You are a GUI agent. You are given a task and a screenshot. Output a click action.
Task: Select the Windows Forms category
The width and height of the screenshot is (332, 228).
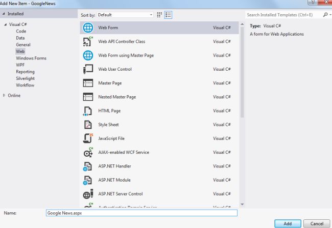tap(31, 58)
